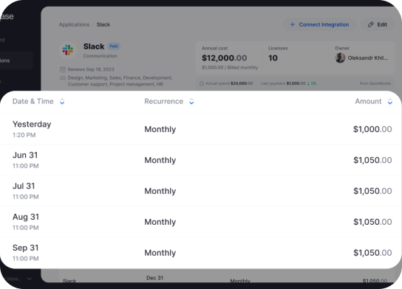Screen dimensions: 402x289
Task: Click the Dec 31 date in background table
Action: [x=155, y=278]
